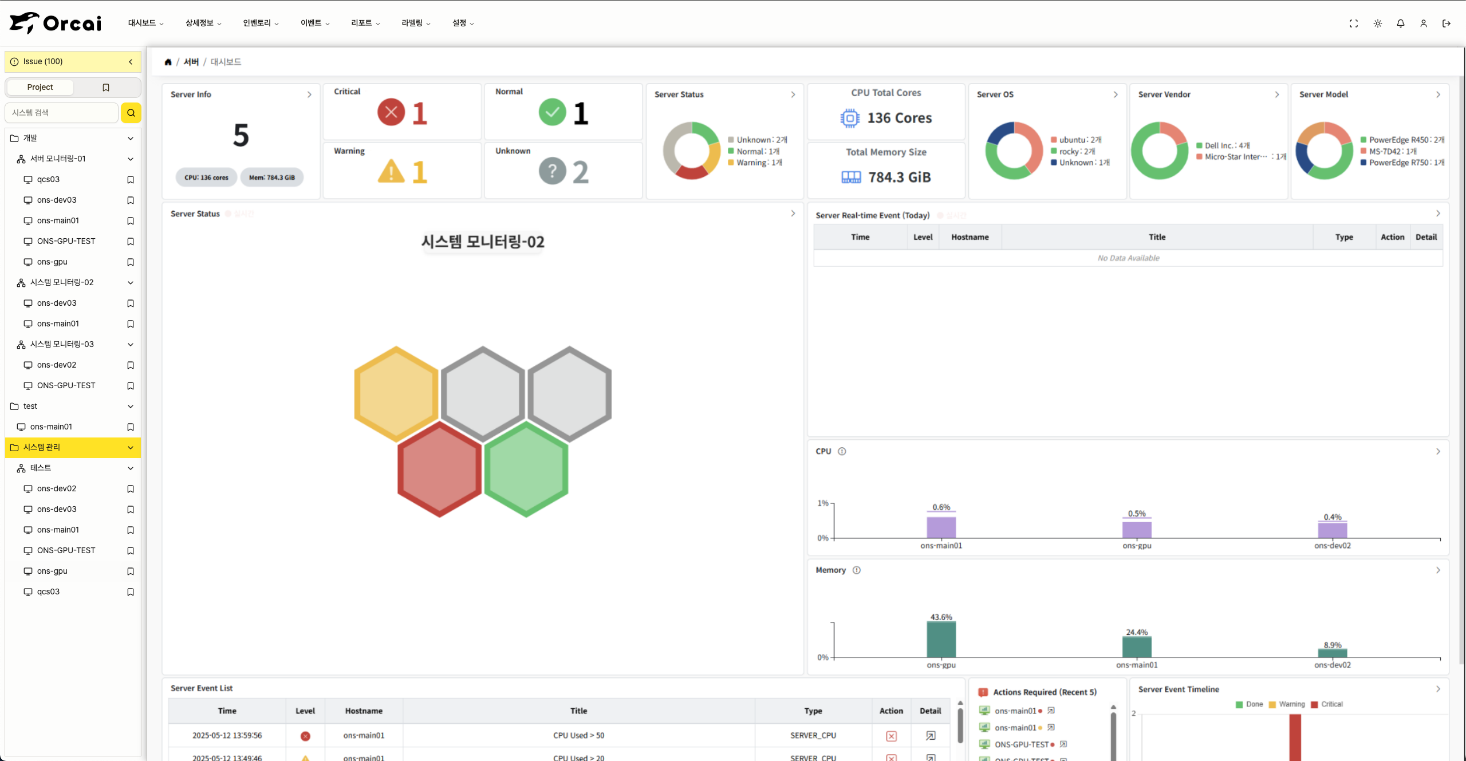The width and height of the screenshot is (1466, 761).
Task: Open the CPU chart info icon
Action: tap(842, 451)
